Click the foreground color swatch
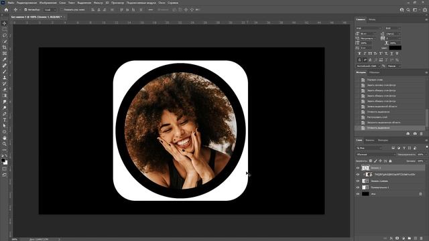The image size is (429, 241). pyautogui.click(x=3, y=161)
